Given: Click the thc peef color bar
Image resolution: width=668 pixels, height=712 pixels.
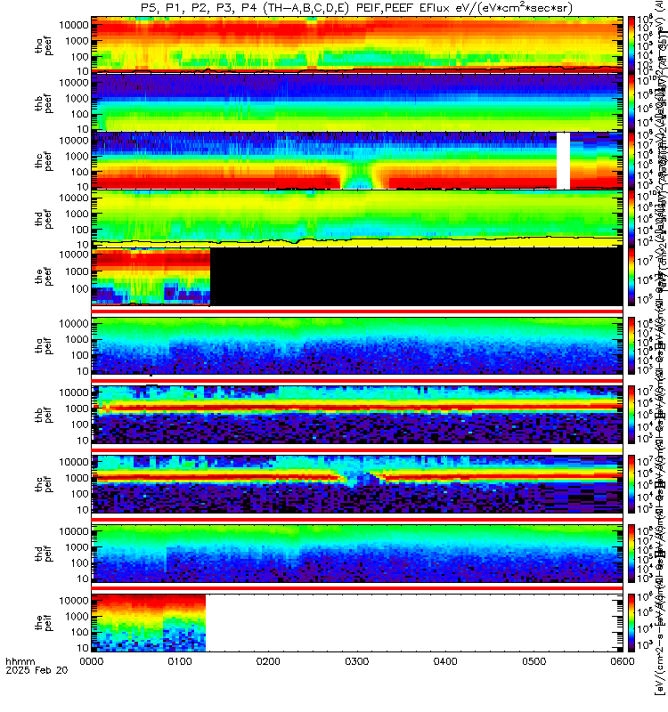Looking at the screenshot, I should coord(631,161).
